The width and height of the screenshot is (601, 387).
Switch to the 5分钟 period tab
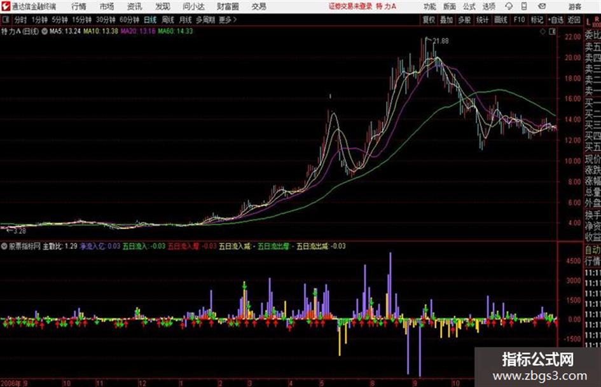(x=59, y=20)
